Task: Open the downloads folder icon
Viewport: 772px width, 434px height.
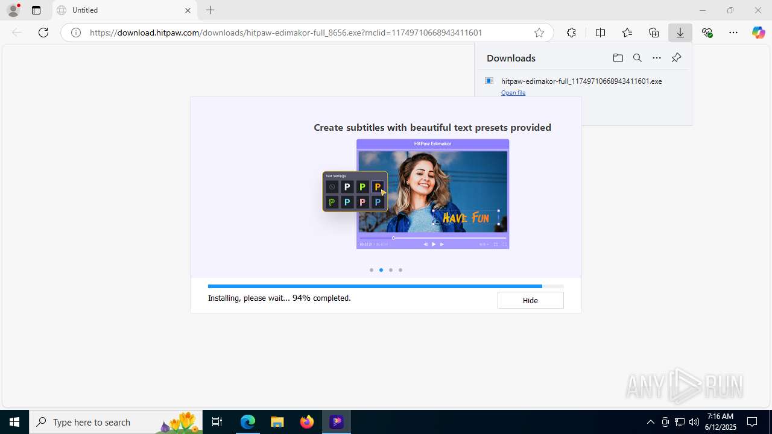Action: click(618, 58)
